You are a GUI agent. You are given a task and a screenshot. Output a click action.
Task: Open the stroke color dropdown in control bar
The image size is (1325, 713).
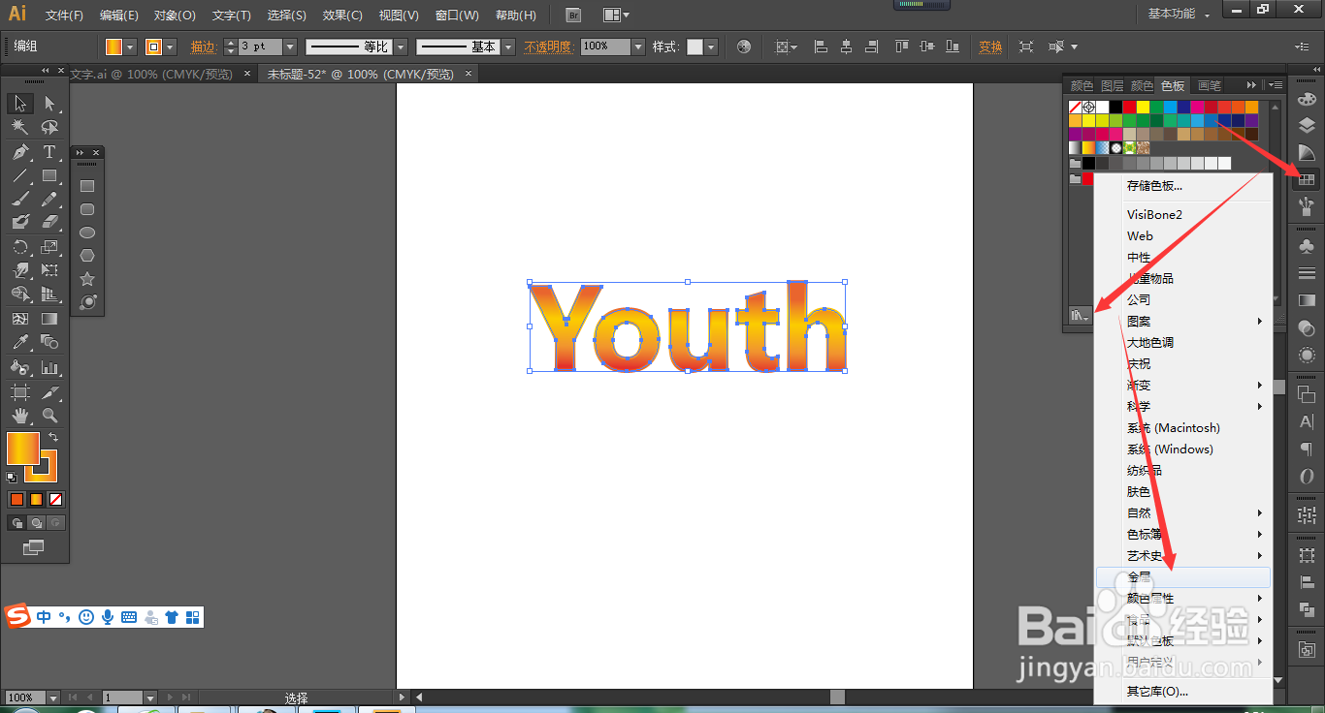(171, 46)
